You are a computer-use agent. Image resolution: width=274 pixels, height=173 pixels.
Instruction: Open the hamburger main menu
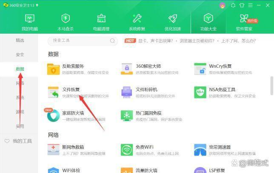point(251,5)
